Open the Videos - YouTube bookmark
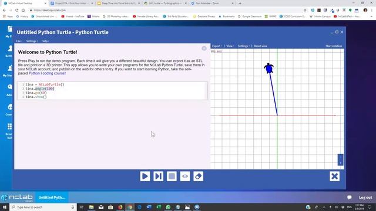Image resolution: width=376 pixels, height=211 pixels. 73,16
